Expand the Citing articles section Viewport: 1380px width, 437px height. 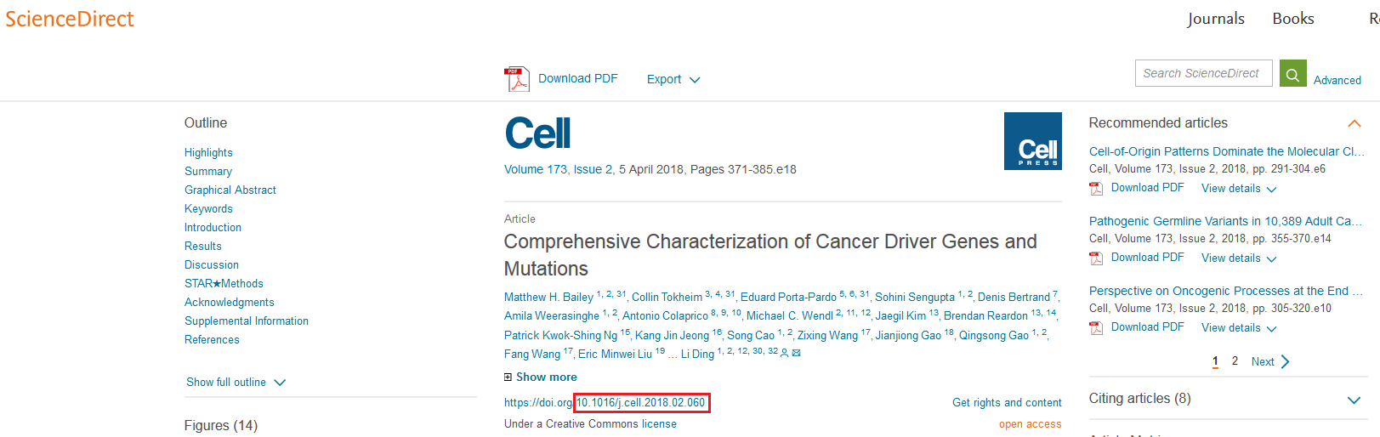point(1354,400)
